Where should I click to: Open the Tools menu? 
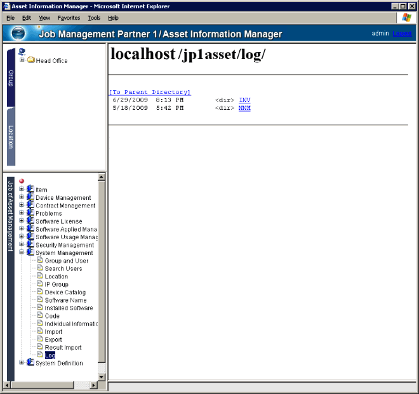pyautogui.click(x=94, y=18)
